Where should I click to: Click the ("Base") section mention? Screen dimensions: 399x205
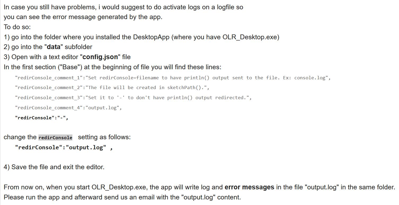pos(70,67)
